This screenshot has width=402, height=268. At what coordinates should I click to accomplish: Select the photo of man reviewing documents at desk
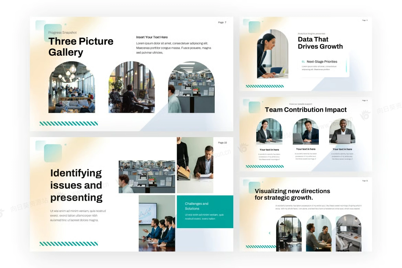[195, 165]
